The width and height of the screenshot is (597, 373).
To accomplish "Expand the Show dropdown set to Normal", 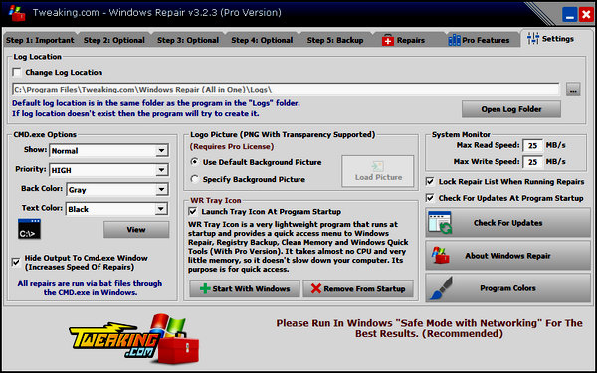I will [161, 151].
